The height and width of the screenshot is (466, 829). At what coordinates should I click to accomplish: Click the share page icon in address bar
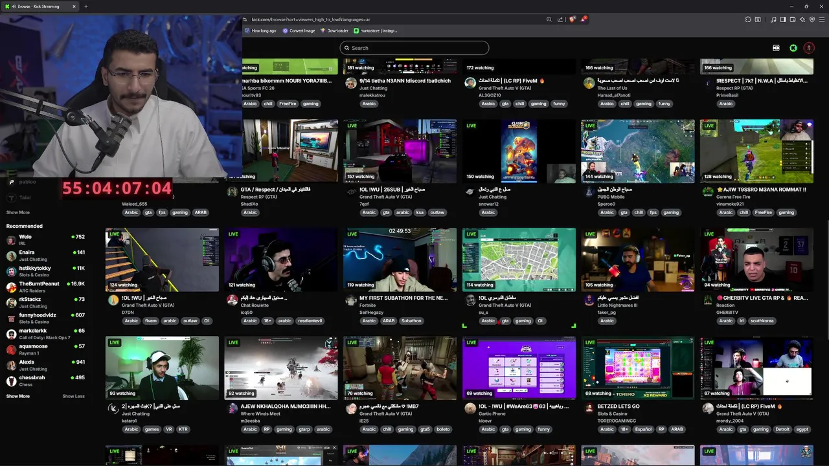click(x=560, y=19)
